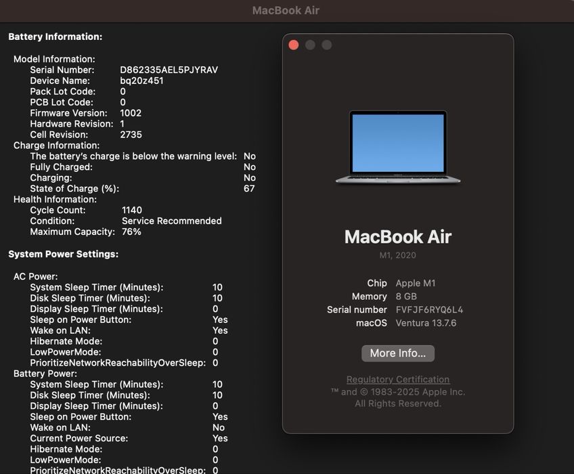The width and height of the screenshot is (574, 474).
Task: Click the All Rights Reserved text
Action: [398, 404]
